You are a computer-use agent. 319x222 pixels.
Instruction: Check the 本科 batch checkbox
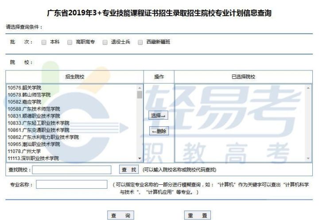44,43
